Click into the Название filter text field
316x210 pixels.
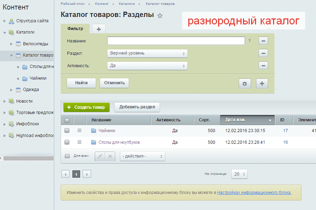pos(176,41)
